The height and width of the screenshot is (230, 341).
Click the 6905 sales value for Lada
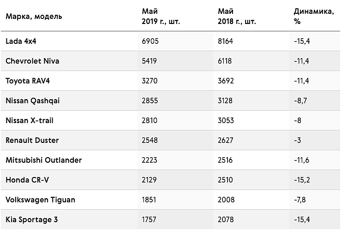coord(150,41)
